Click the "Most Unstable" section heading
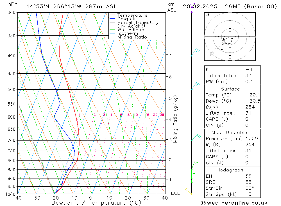This screenshot has height=206, width=281. pos(229,132)
